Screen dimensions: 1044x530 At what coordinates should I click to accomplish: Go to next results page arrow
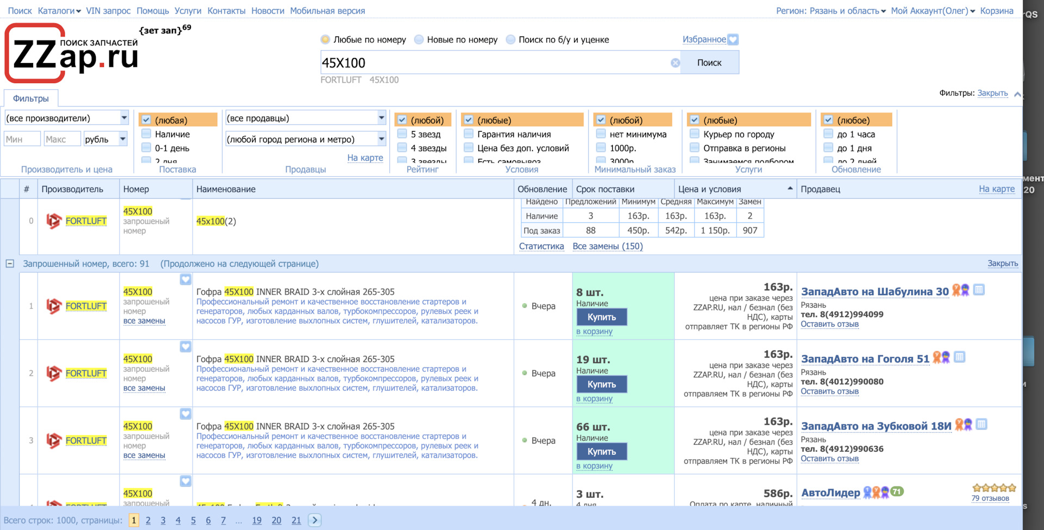pyautogui.click(x=314, y=520)
